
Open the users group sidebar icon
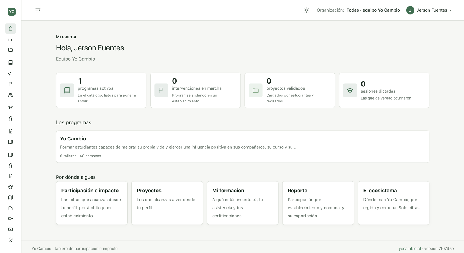point(10,95)
